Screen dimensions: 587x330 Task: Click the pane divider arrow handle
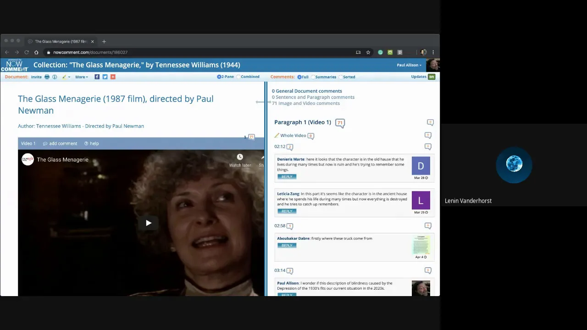[x=263, y=102]
